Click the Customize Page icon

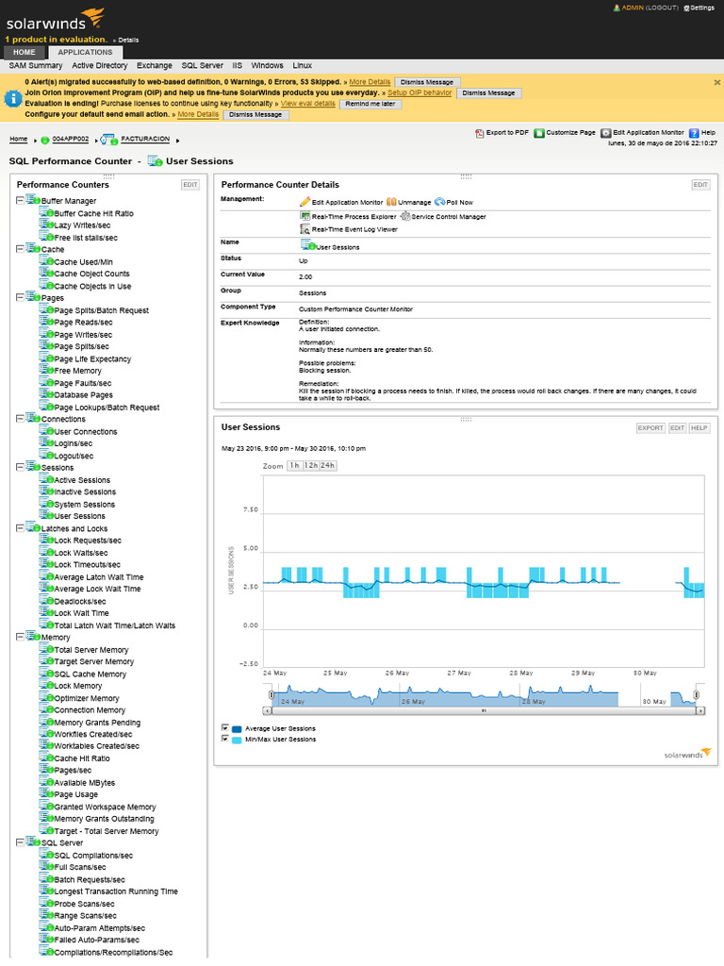point(539,134)
